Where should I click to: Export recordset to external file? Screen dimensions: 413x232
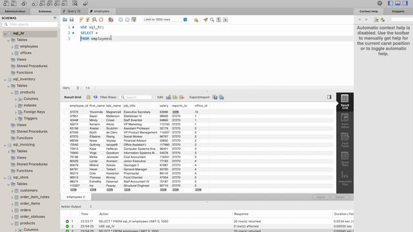coord(215,97)
